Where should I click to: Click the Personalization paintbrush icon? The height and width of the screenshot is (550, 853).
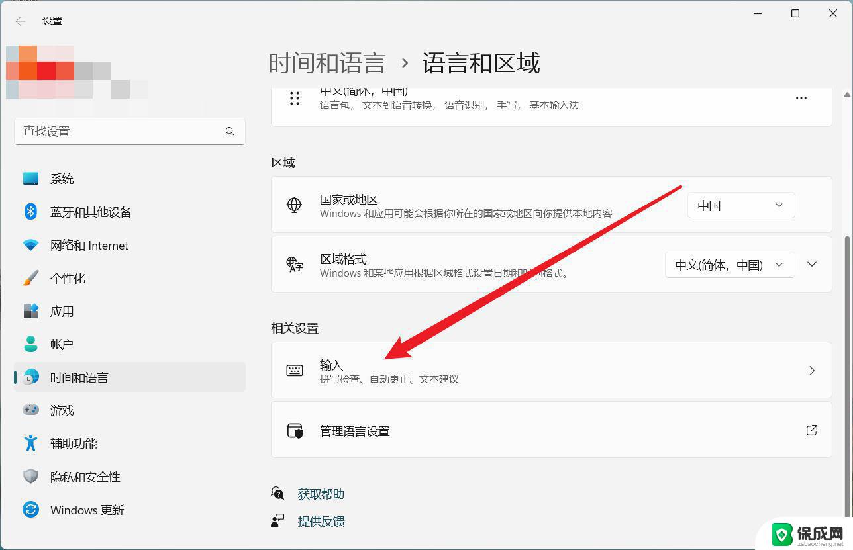pos(30,278)
